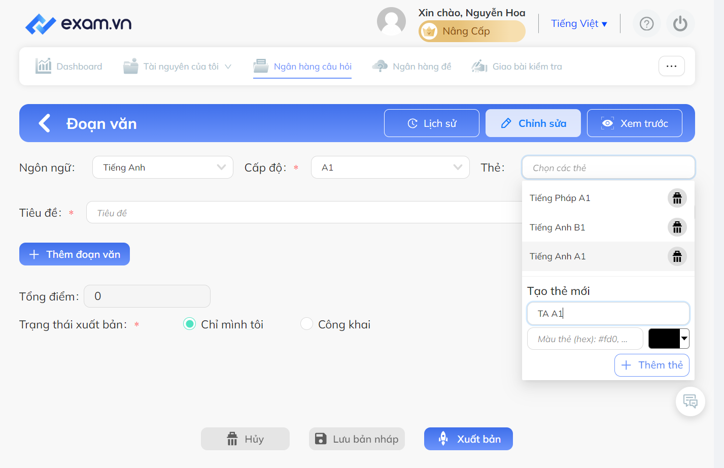Click the black tag color swatch
Viewport: 724px width, 468px height.
pos(664,339)
